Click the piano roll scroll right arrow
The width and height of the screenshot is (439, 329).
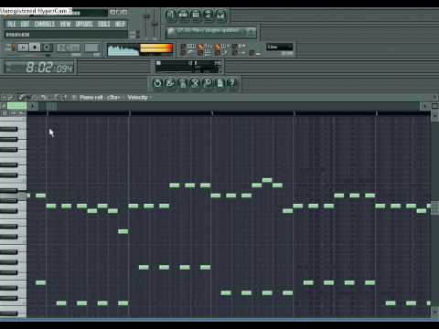(424, 106)
